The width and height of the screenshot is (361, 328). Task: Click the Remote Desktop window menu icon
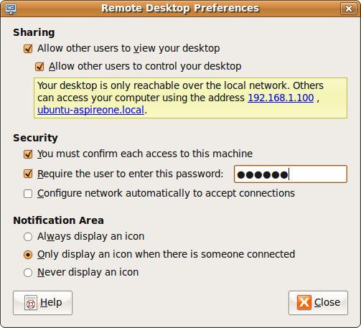tap(11, 9)
